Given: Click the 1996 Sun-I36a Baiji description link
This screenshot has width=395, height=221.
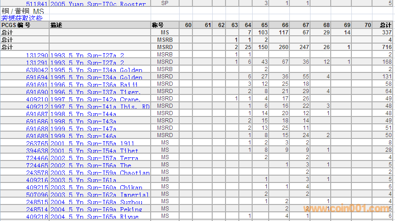Looking at the screenshot, I should pyautogui.click(x=96, y=84).
